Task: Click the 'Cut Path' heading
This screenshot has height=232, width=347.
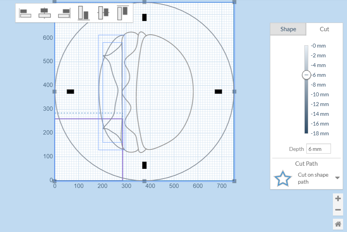Action: [306, 164]
